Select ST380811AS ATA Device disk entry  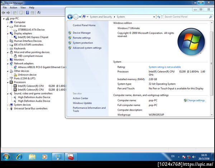click(31, 30)
